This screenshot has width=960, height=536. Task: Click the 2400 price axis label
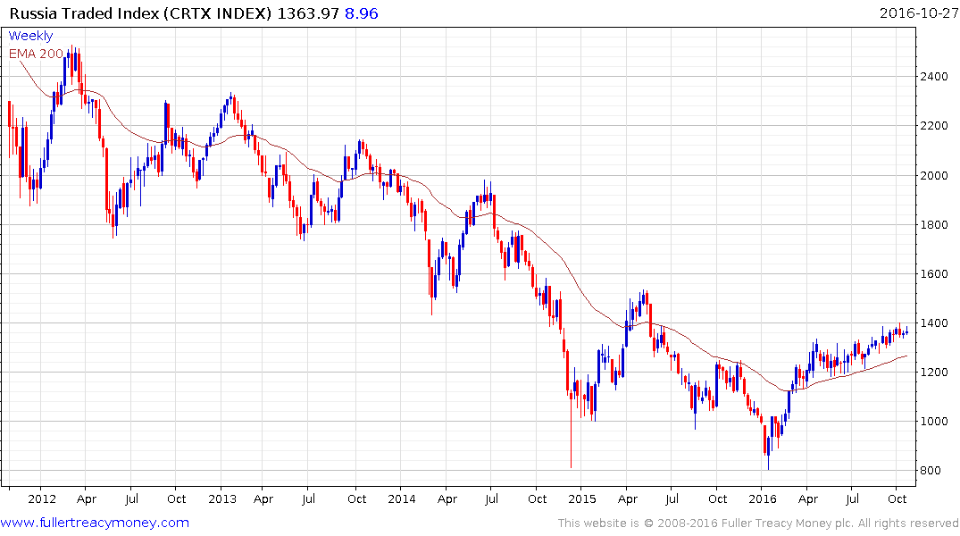point(934,77)
